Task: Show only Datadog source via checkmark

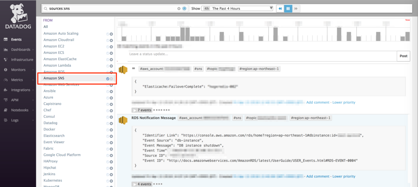Action: 107,123
